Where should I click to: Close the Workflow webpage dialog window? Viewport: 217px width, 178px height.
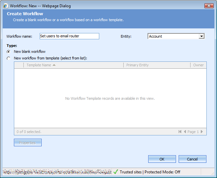(209, 6)
